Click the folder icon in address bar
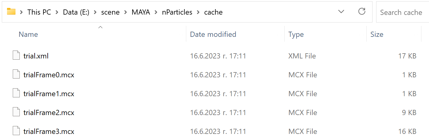Image resolution: width=429 pixels, height=140 pixels. [x=11, y=12]
